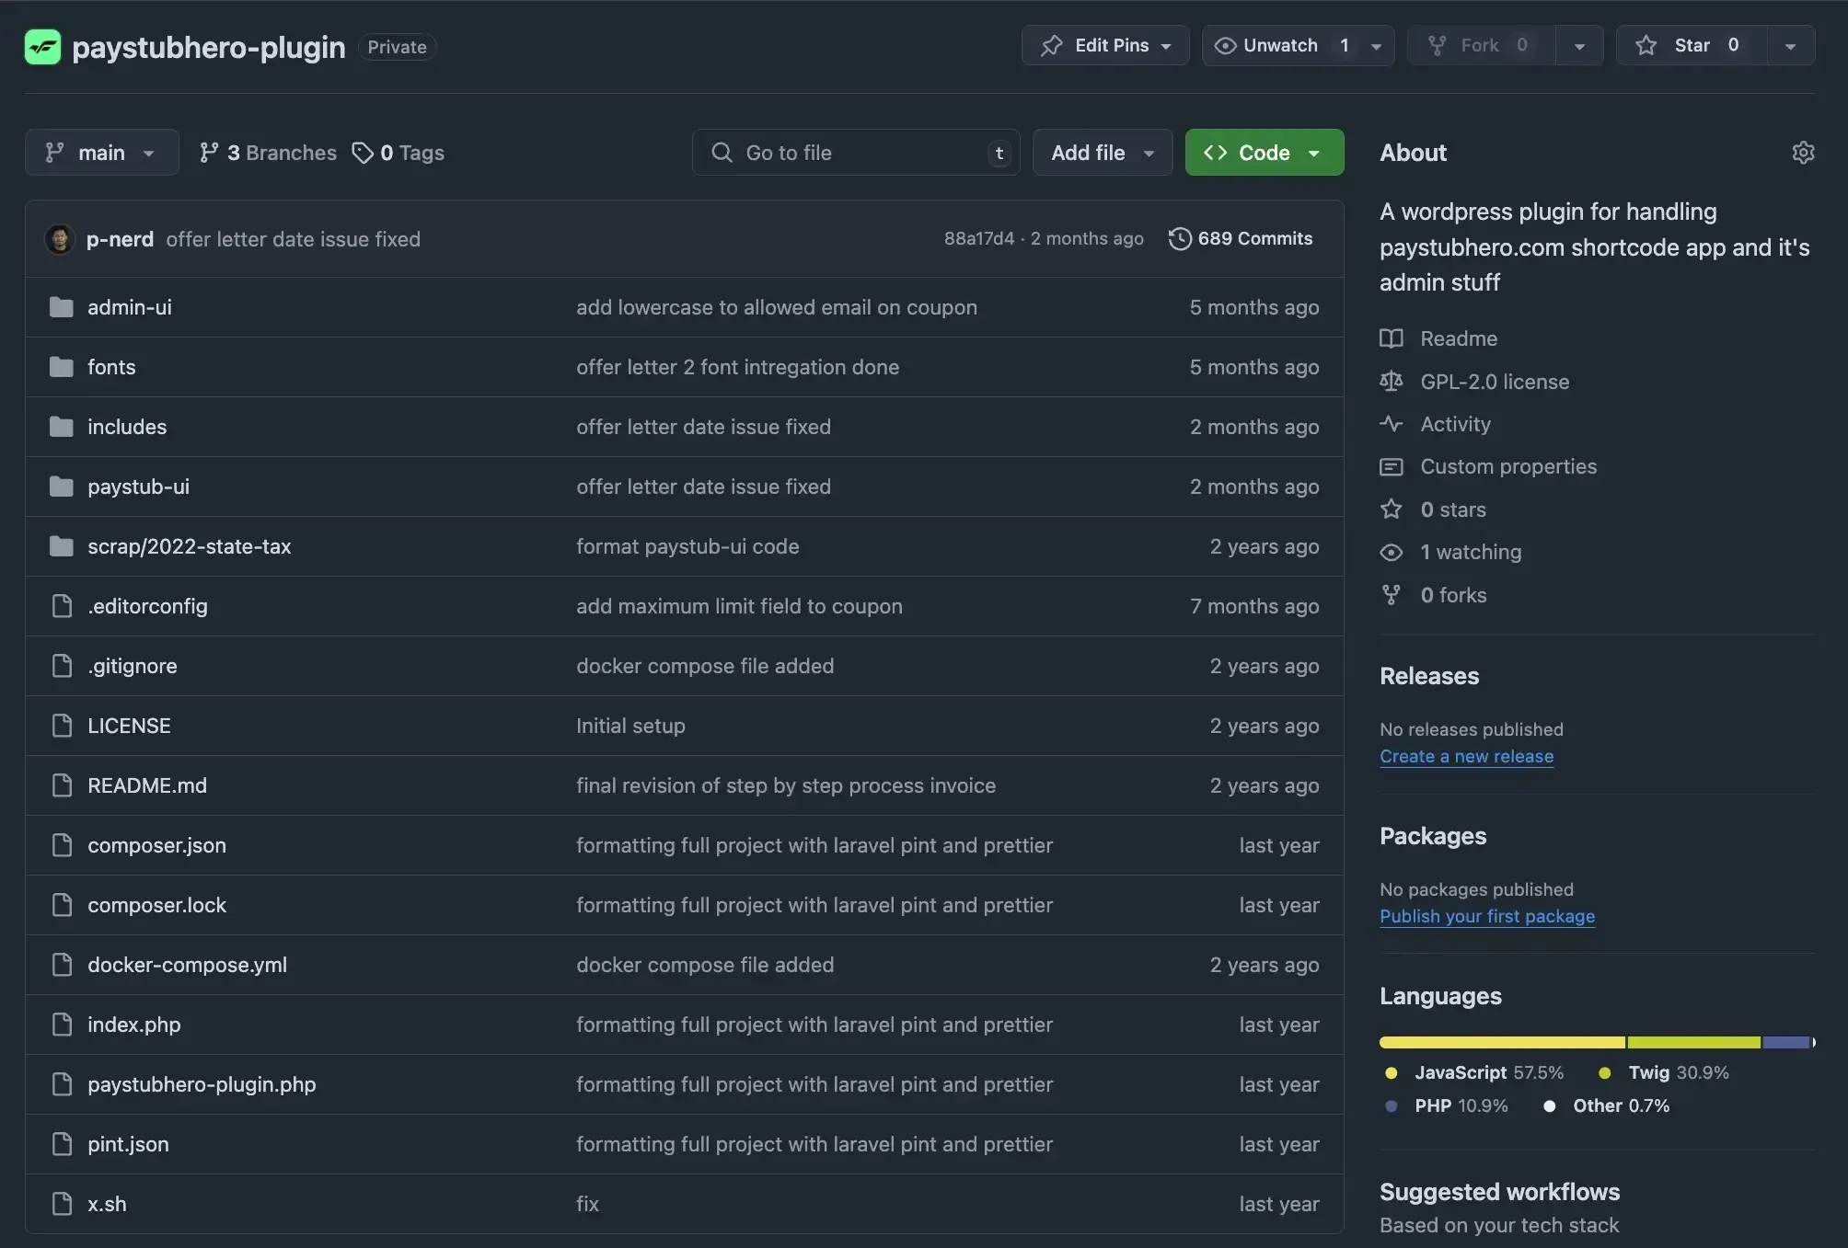Click the includes folder icon
1848x1248 pixels.
[x=62, y=427]
